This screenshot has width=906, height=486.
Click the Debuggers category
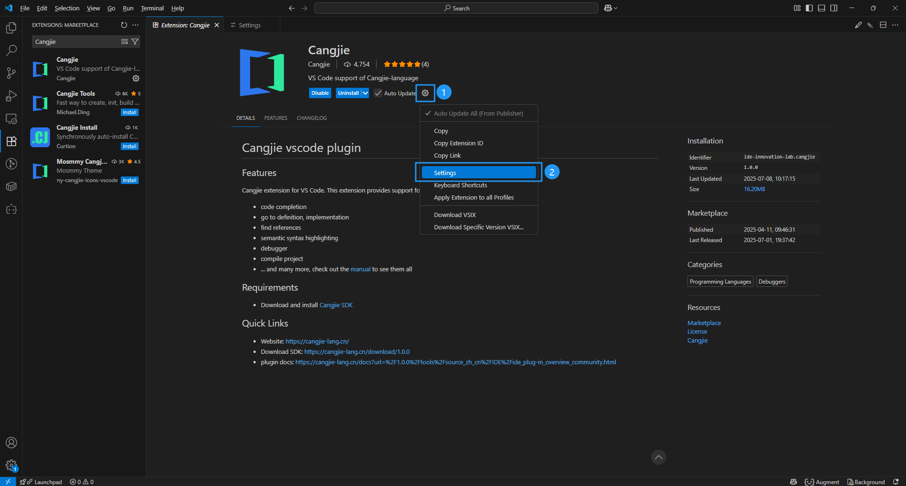(772, 282)
